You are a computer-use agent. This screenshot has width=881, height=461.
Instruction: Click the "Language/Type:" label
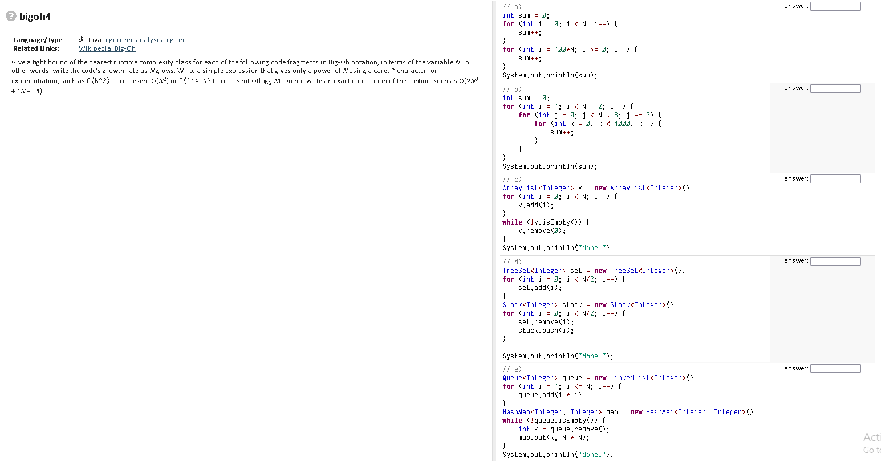click(x=38, y=39)
